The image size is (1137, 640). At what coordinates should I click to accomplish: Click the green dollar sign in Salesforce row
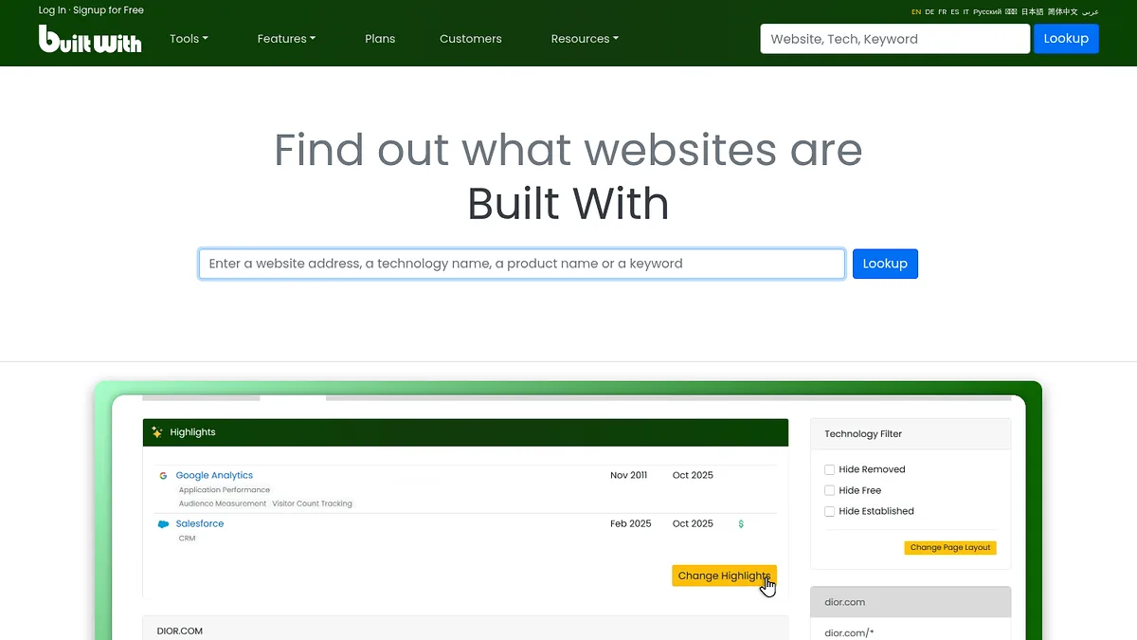pyautogui.click(x=741, y=523)
